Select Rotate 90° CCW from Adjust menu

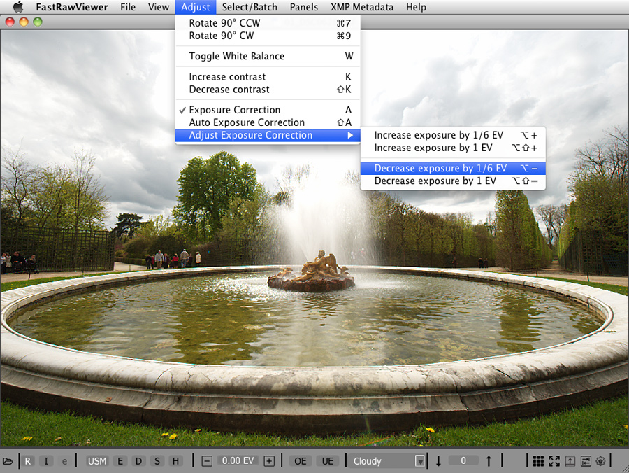coord(224,23)
